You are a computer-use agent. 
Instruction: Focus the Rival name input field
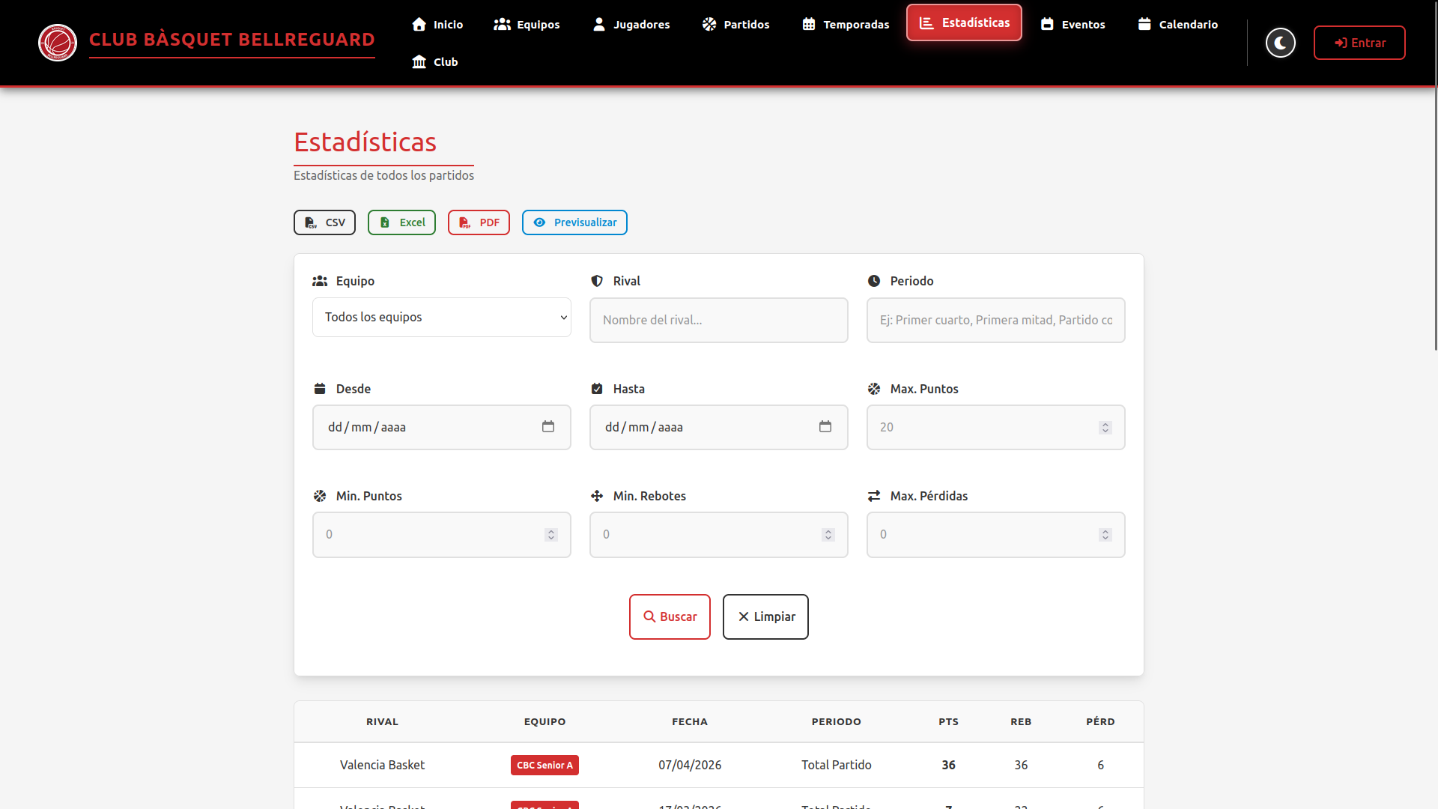[719, 320]
